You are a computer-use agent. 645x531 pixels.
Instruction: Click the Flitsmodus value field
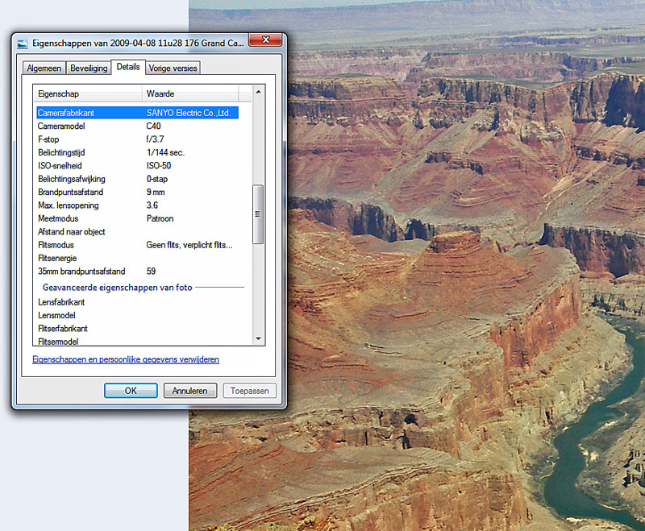(x=189, y=245)
